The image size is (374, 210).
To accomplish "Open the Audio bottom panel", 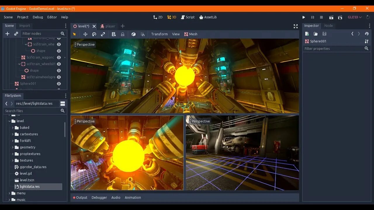I will coord(116,197).
